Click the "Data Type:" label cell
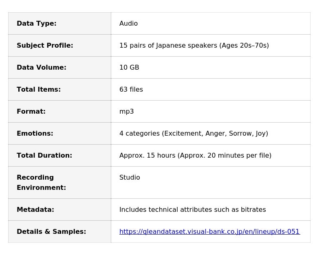326x255 pixels. coord(37,24)
